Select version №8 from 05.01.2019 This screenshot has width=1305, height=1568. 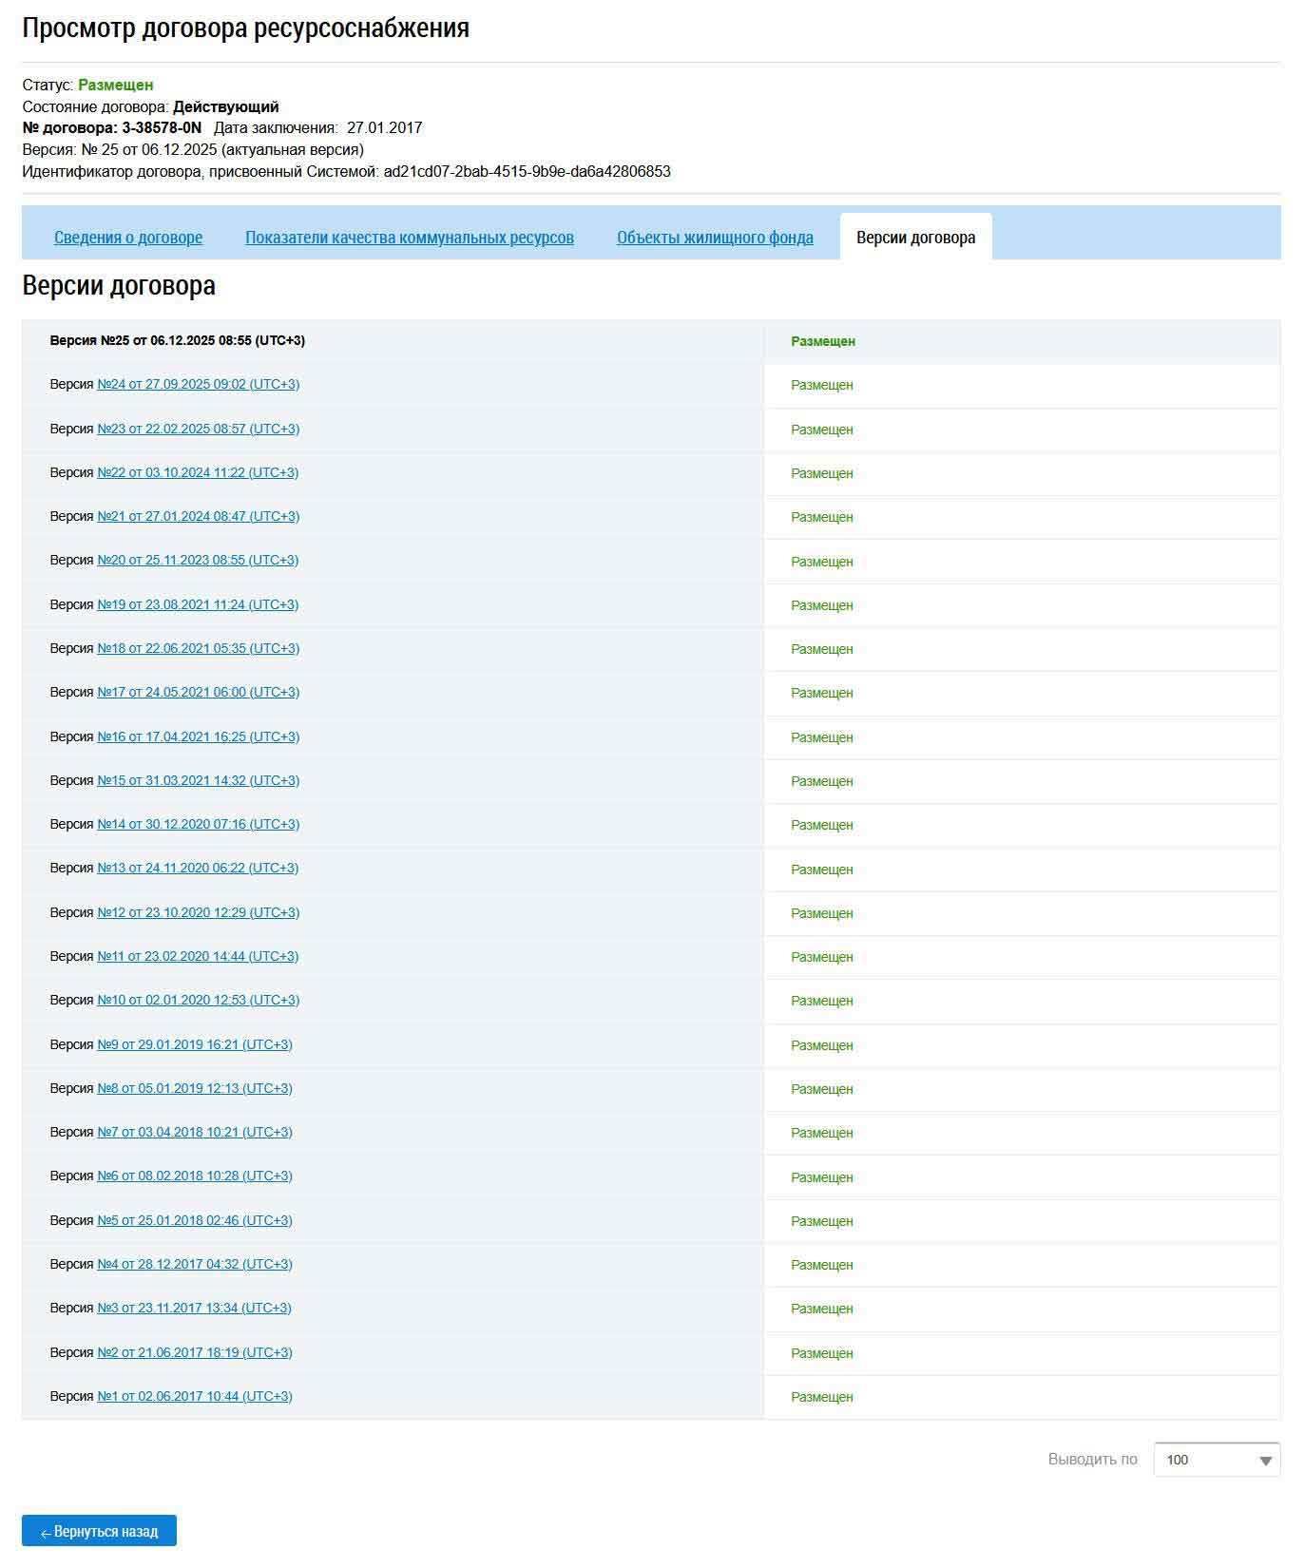point(194,1088)
